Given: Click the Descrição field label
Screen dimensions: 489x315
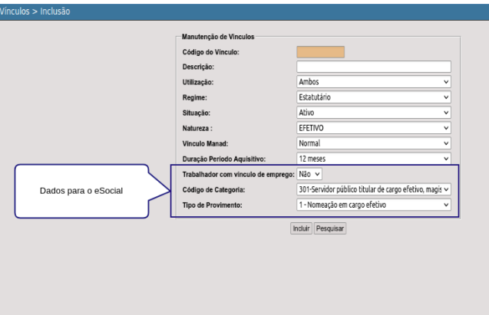Looking at the screenshot, I should pos(198,67).
